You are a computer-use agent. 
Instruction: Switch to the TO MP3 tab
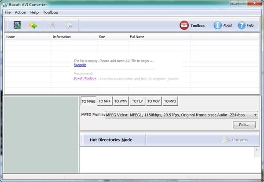[170, 101]
